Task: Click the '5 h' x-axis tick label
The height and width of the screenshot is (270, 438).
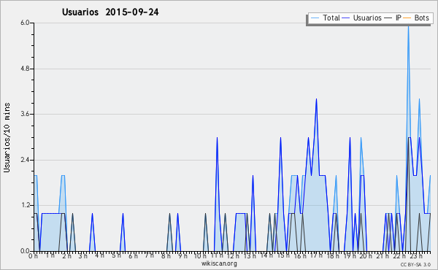Action: pyautogui.click(x=117, y=255)
